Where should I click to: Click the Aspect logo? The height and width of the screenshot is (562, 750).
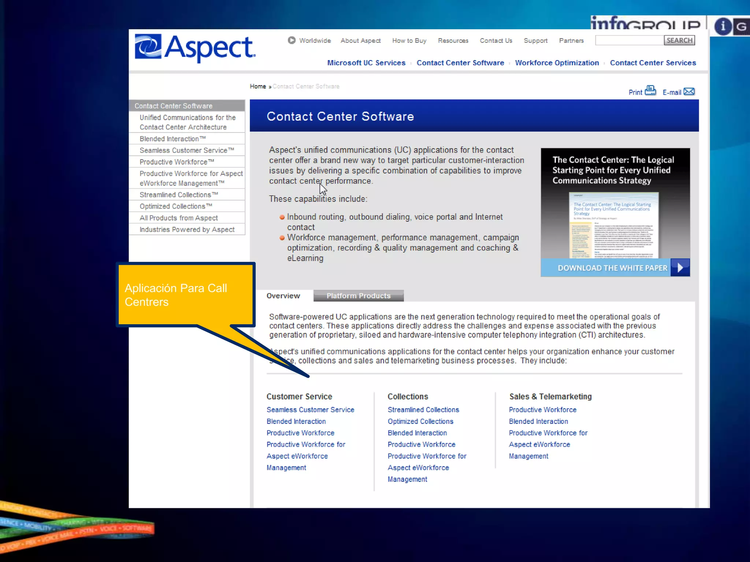[195, 48]
